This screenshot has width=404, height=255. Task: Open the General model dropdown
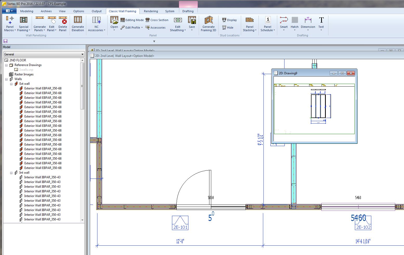[x=44, y=54]
